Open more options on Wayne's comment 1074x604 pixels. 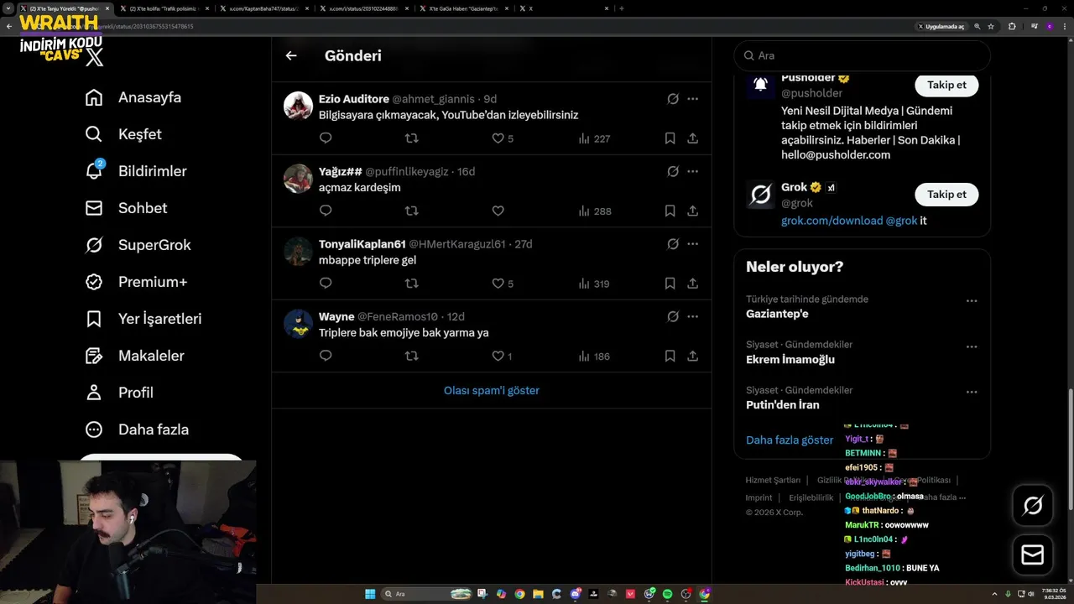[692, 316]
